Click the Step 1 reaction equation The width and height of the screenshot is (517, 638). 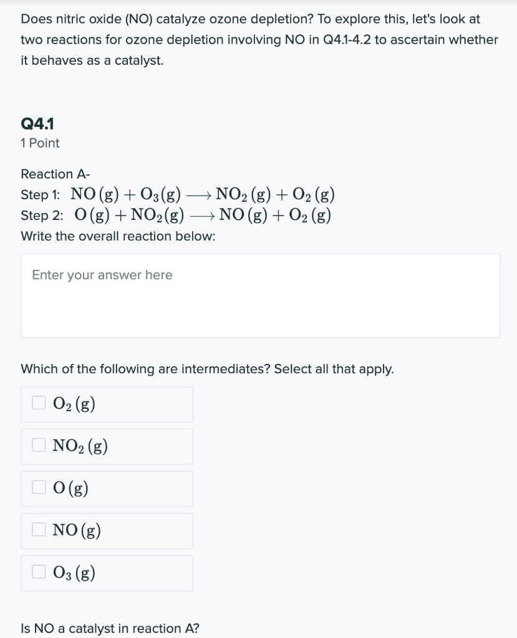click(x=203, y=194)
